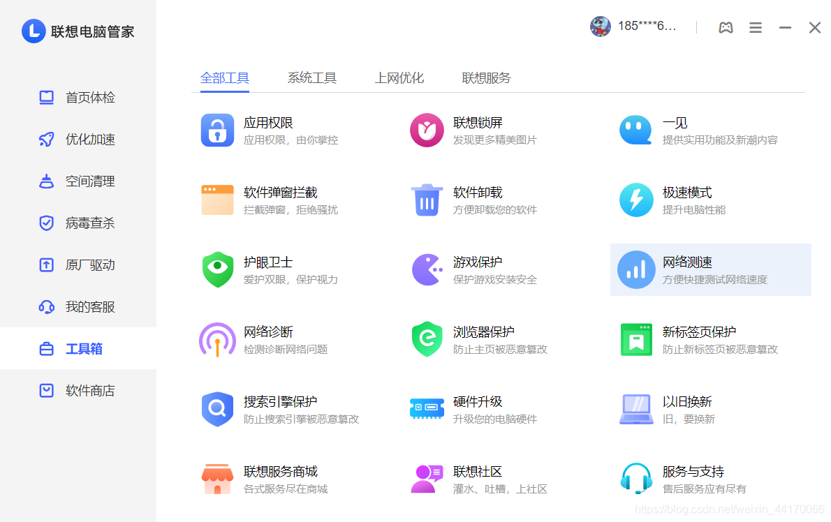
Task: Click the 硬件升级 title text
Action: coord(478,402)
